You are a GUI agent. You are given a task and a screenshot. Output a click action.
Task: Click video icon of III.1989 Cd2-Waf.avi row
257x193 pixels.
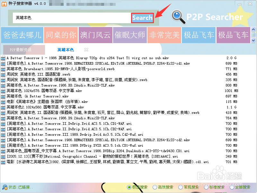(3, 135)
